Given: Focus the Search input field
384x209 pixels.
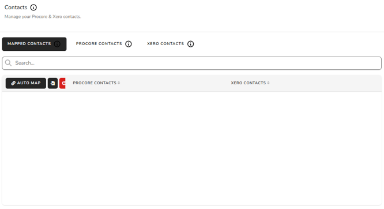Looking at the screenshot, I should pos(192,63).
